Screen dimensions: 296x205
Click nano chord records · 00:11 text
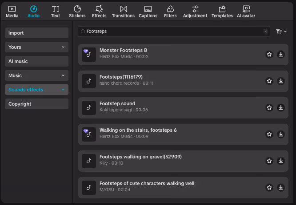tap(126, 83)
